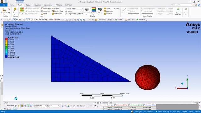Stop the result animation
This screenshot has height=113, width=201.
[22, 106]
